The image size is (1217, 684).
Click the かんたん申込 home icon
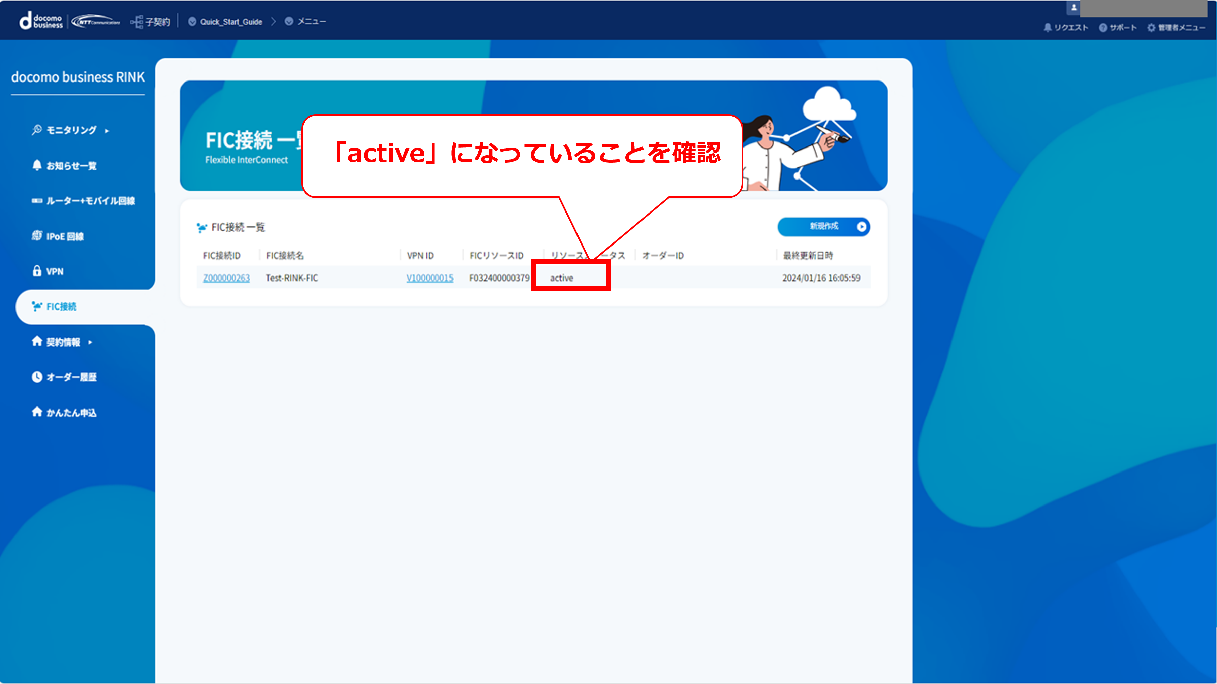click(x=37, y=412)
